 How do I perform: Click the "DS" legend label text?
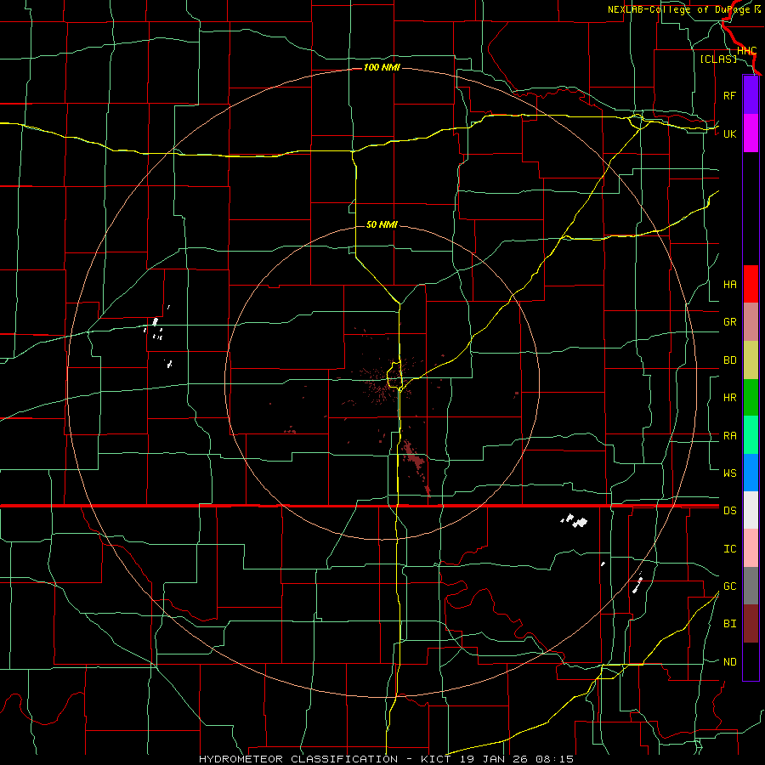(730, 511)
